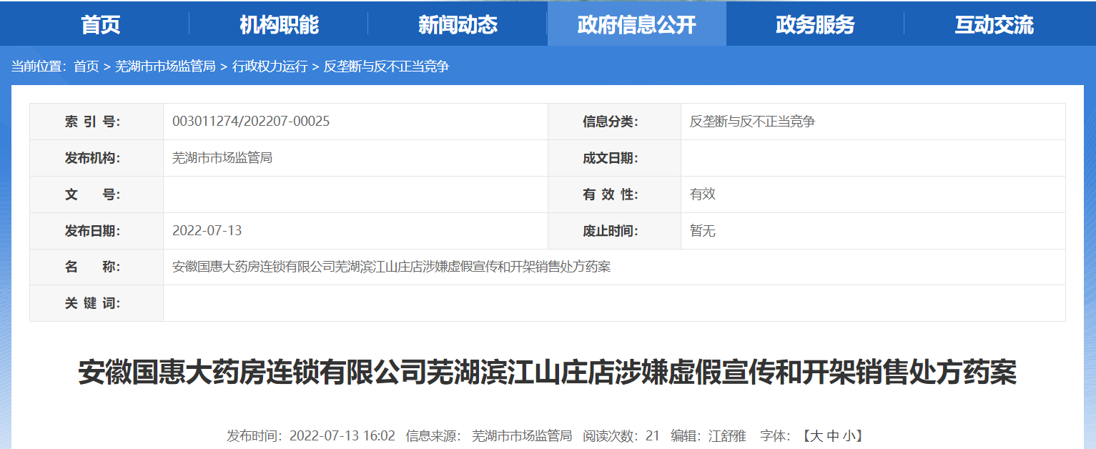Set font size to 中
Image resolution: width=1096 pixels, height=449 pixels.
click(831, 435)
